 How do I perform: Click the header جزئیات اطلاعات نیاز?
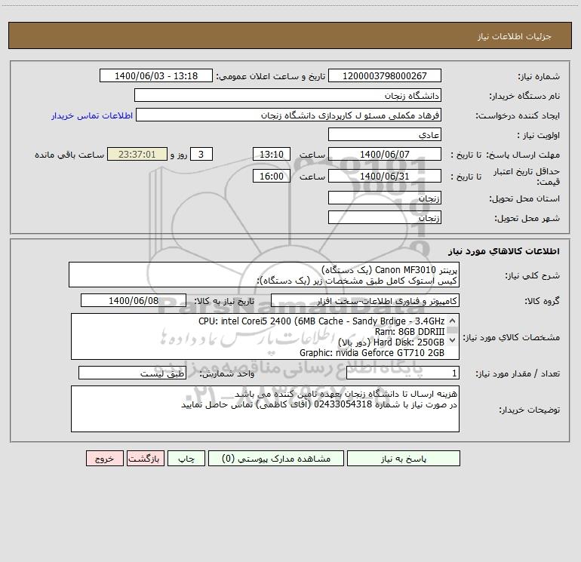tap(514, 36)
